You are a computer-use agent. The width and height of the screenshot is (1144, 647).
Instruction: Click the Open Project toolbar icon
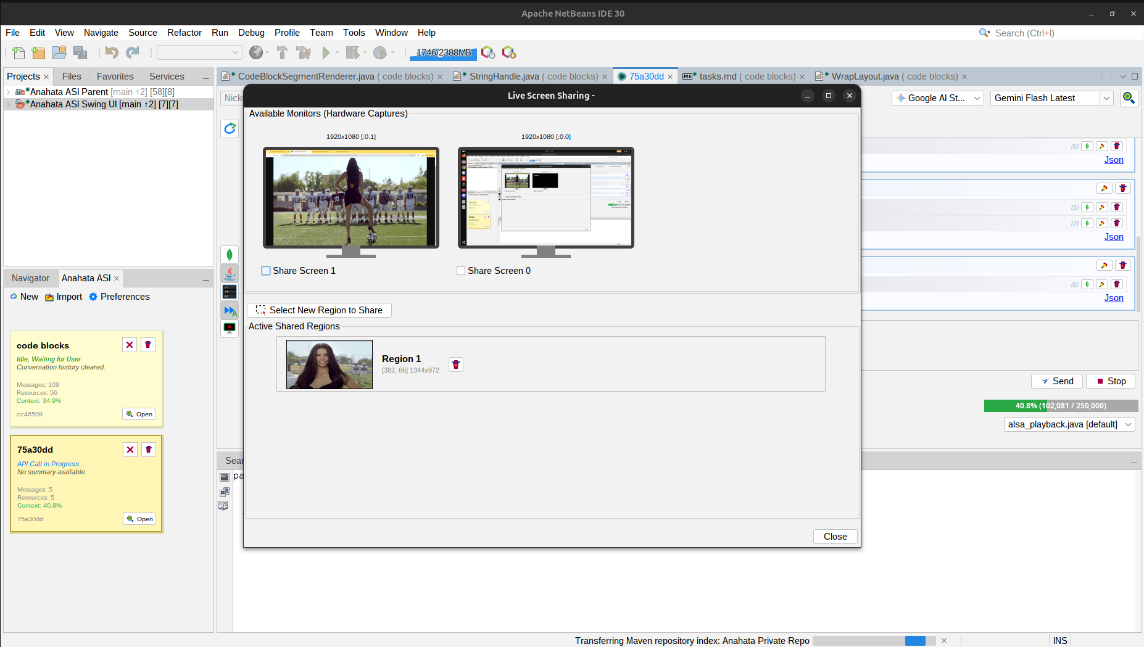coord(59,53)
